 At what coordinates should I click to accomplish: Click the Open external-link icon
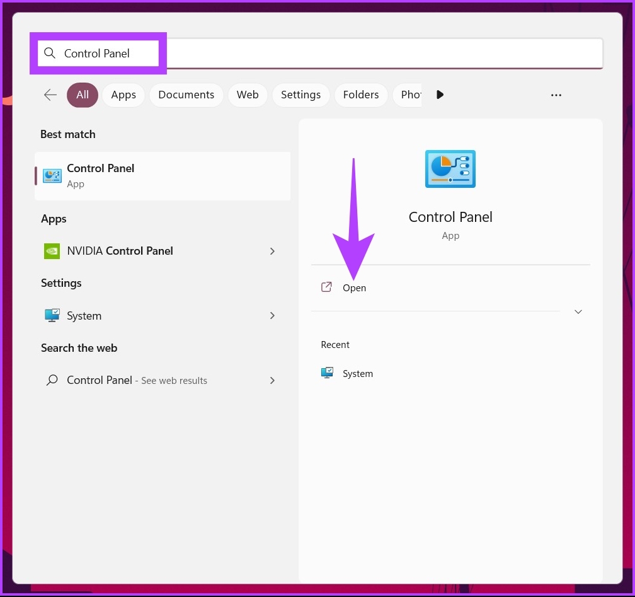click(326, 287)
